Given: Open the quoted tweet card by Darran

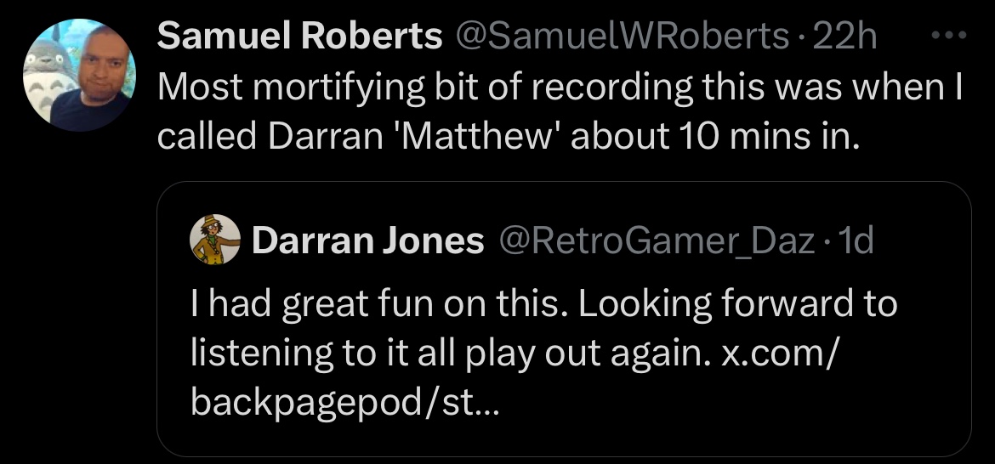Looking at the screenshot, I should [x=564, y=319].
